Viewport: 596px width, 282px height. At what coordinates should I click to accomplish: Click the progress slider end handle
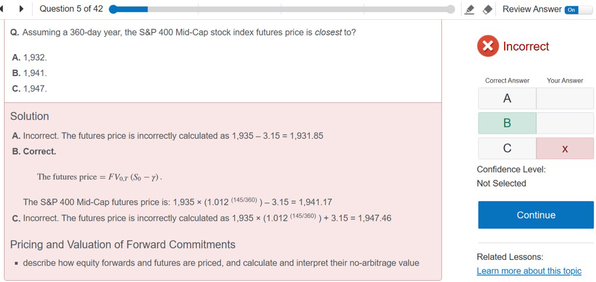click(x=450, y=9)
